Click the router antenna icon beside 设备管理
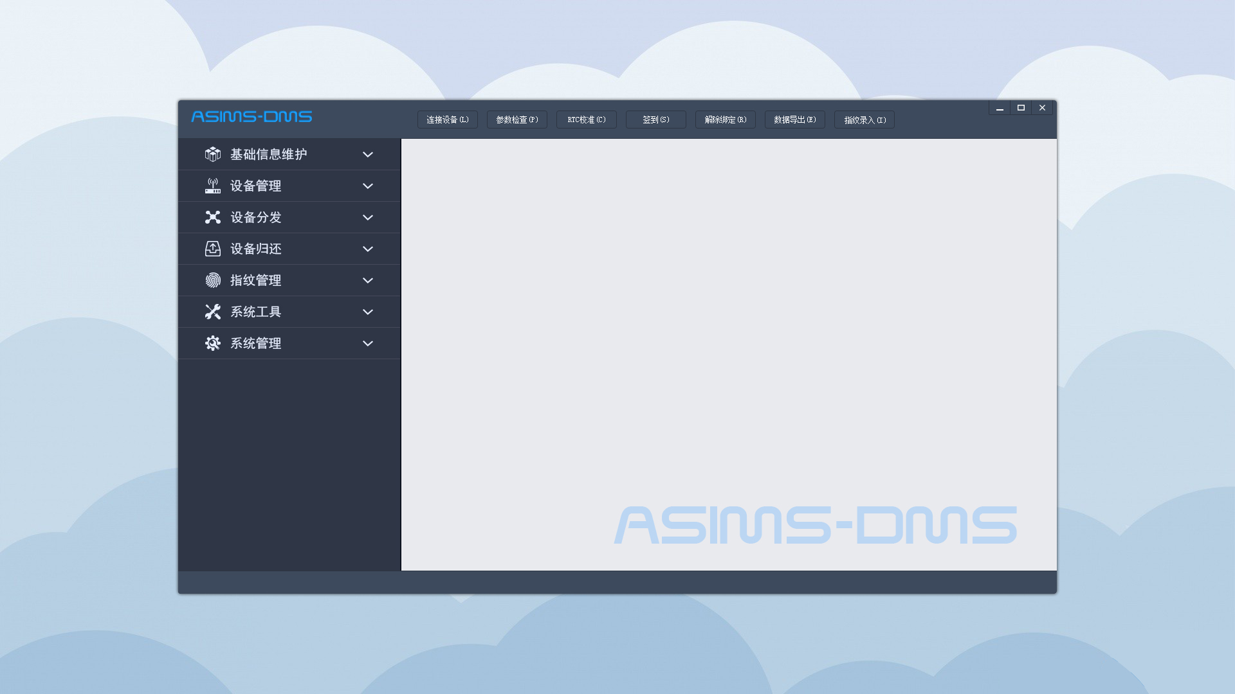 (x=213, y=186)
